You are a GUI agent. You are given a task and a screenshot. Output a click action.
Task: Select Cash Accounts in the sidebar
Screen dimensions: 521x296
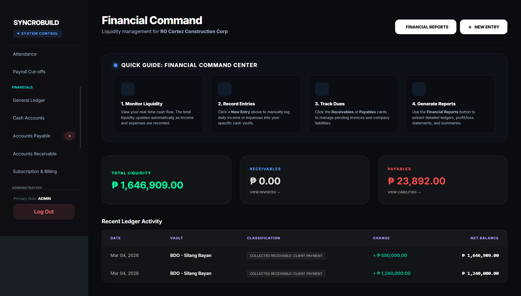pyautogui.click(x=29, y=118)
